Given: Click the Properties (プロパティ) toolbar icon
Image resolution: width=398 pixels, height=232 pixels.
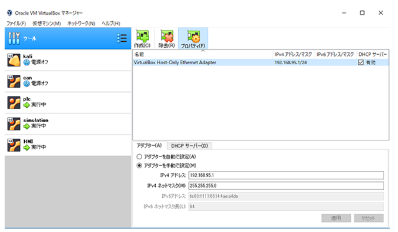Looking at the screenshot, I should click(x=194, y=36).
